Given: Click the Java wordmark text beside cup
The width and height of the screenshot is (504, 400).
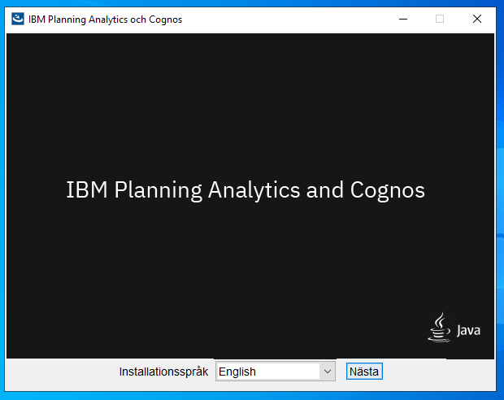Looking at the screenshot, I should click(468, 330).
